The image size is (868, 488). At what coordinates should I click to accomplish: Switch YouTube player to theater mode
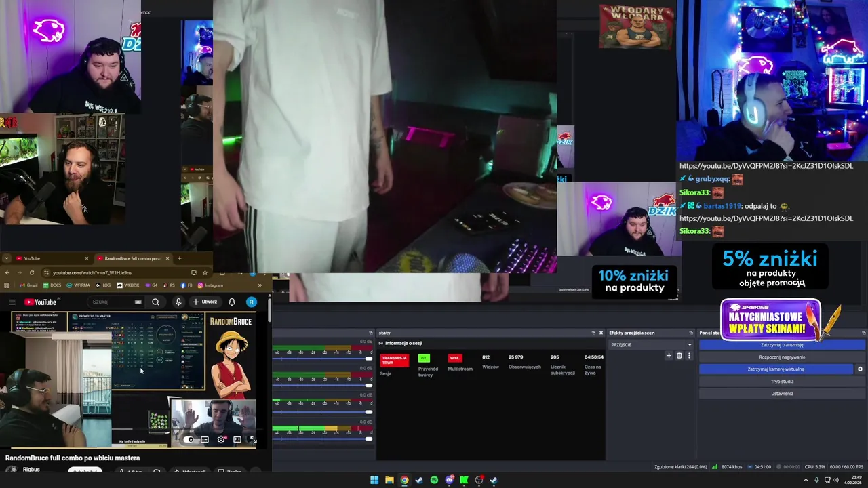click(237, 439)
